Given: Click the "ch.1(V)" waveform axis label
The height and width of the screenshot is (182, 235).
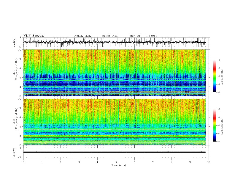Looking at the screenshot, I should pyautogui.click(x=14, y=42).
